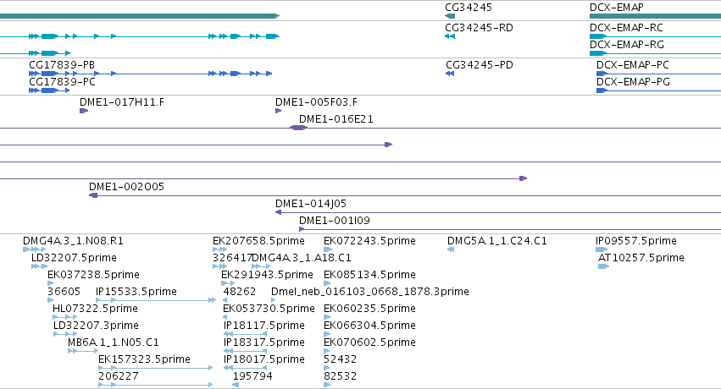
Task: Select the DCX-EMAP gene label
Action: 616,8
